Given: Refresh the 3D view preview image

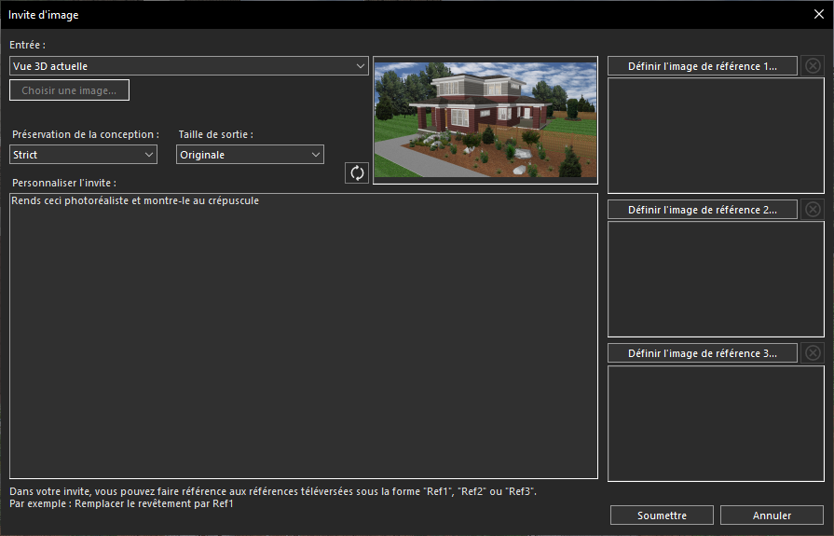Looking at the screenshot, I should click(x=356, y=173).
